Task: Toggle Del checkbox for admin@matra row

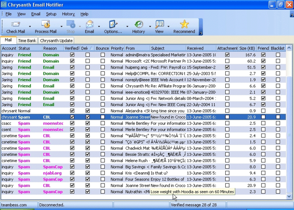Action: [x=88, y=55]
